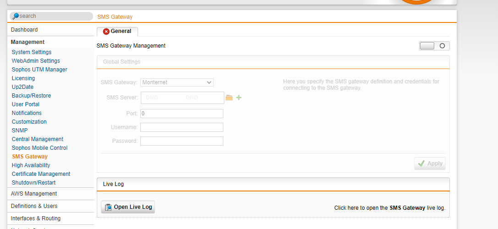Click the search magnifier icon

[16, 16]
